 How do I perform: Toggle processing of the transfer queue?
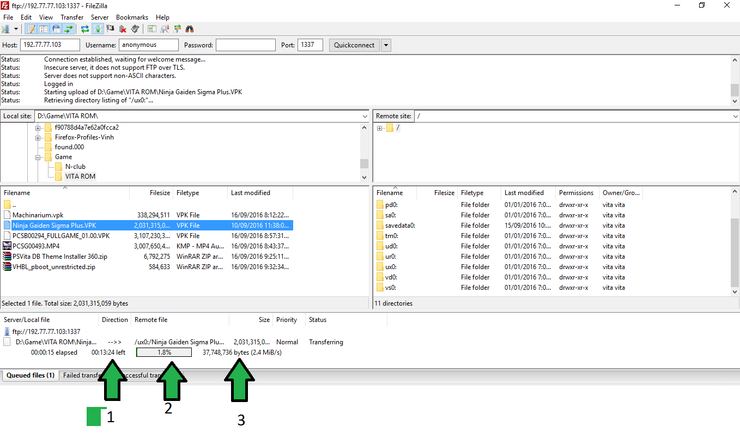pos(98,29)
